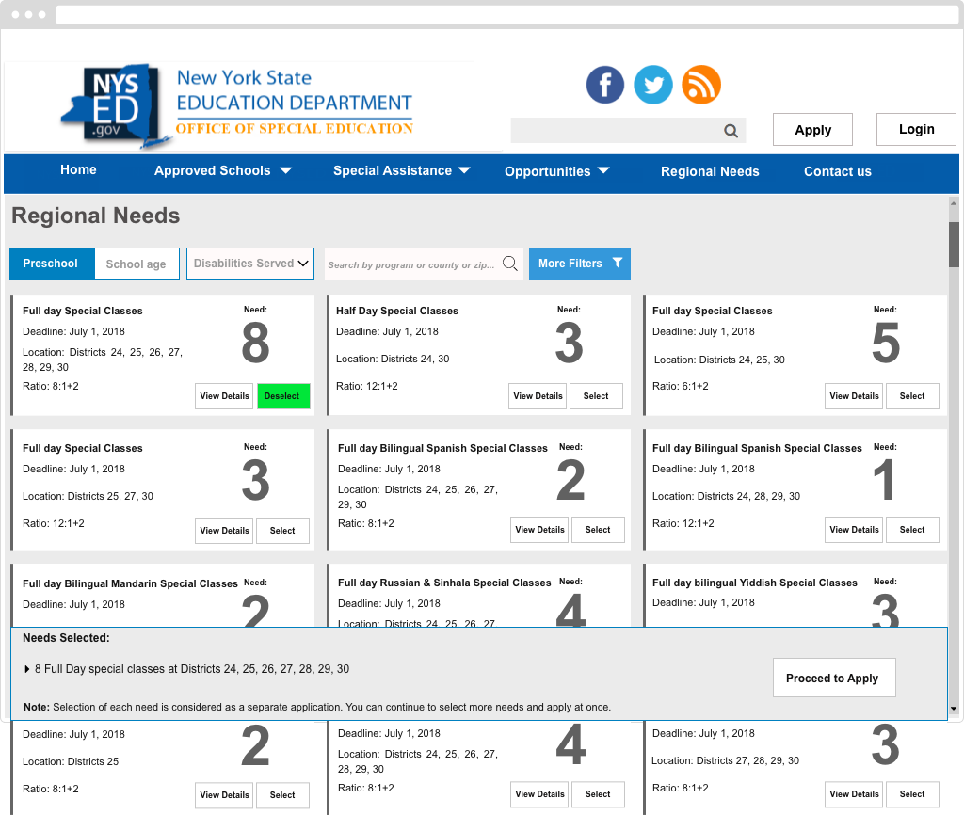
Task: Open the Disabilities Served dropdown
Action: 249,264
